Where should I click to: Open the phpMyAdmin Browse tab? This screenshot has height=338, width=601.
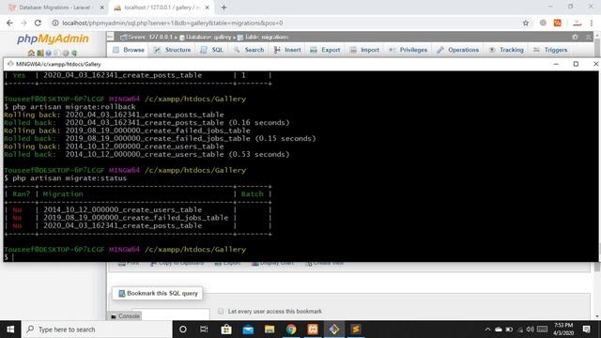coord(129,50)
